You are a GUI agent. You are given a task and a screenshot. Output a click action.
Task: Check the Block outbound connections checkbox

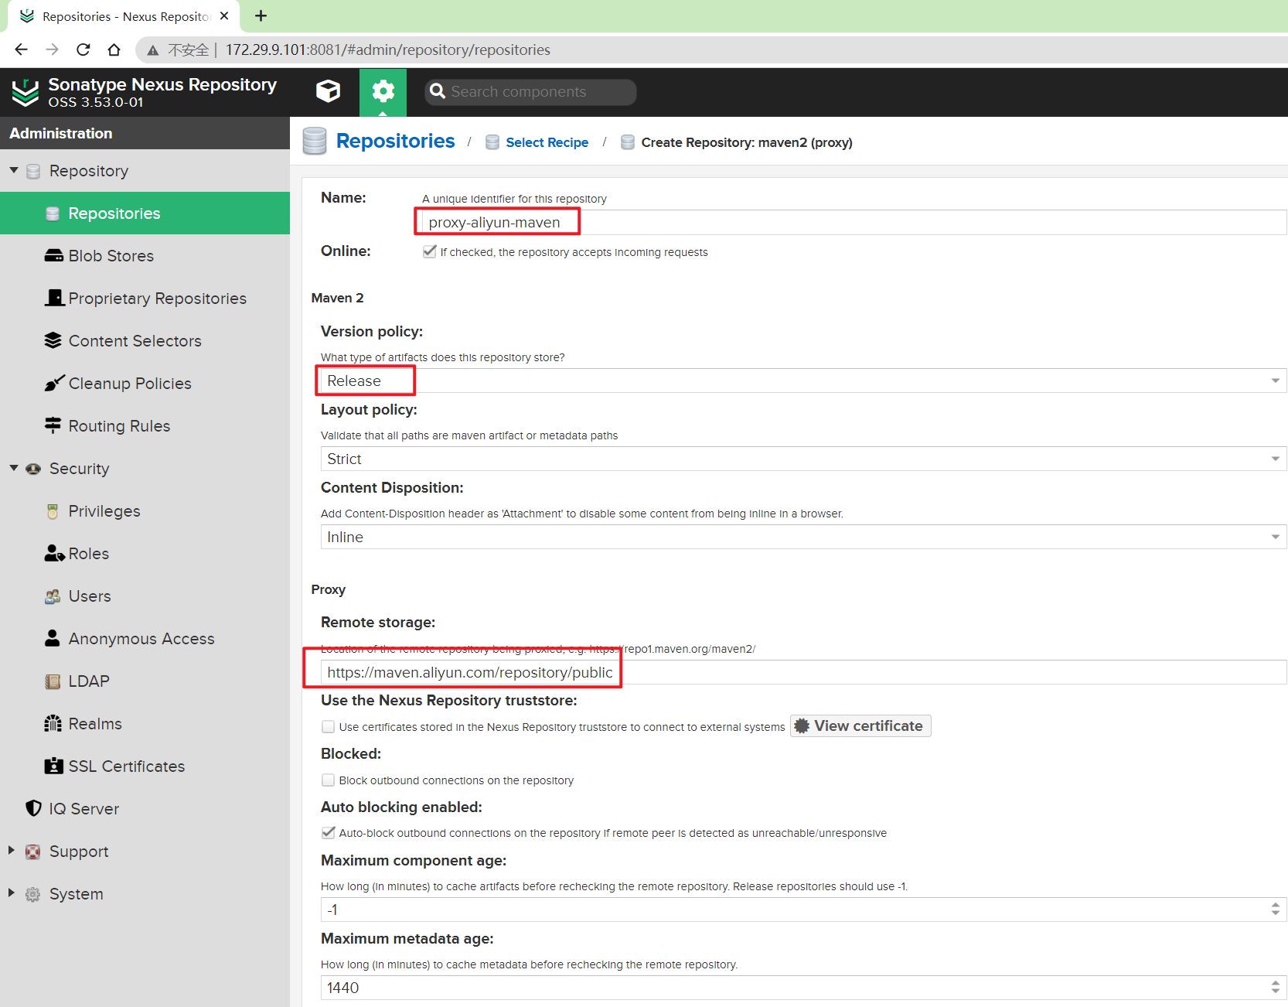tap(329, 780)
